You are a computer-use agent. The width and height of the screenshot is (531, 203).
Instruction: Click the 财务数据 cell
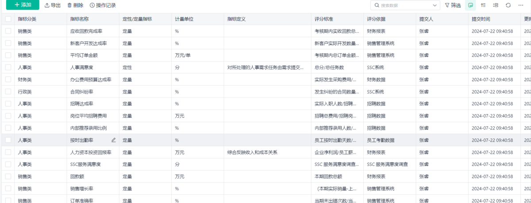tap(389, 79)
